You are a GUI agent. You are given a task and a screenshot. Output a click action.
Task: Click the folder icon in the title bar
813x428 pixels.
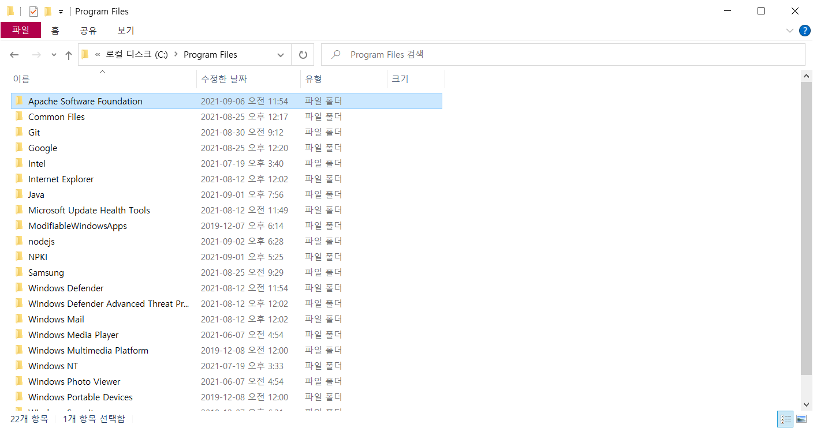pyautogui.click(x=10, y=12)
